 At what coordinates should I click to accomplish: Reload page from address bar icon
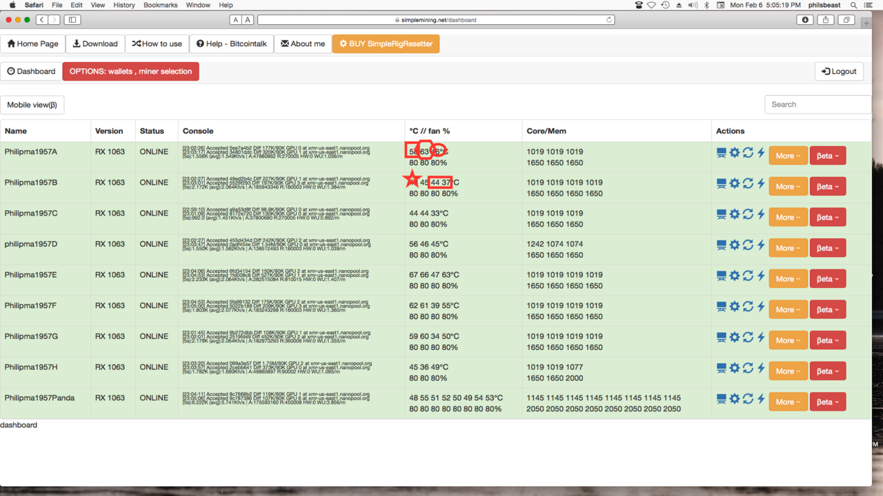pyautogui.click(x=609, y=20)
